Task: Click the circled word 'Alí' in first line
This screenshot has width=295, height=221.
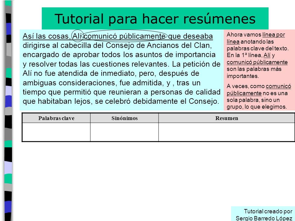Action: click(77, 36)
